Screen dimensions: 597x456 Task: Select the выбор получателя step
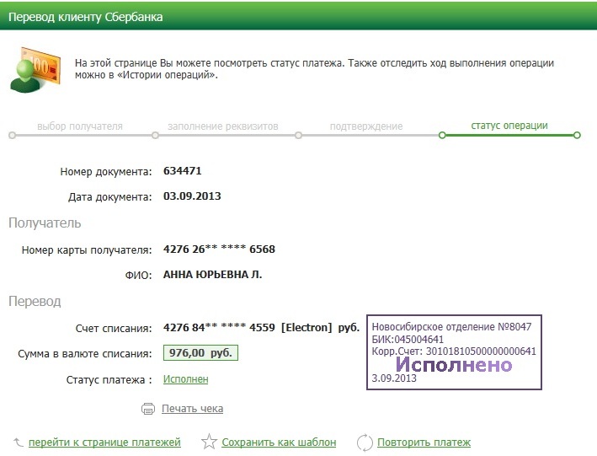pyautogui.click(x=80, y=126)
